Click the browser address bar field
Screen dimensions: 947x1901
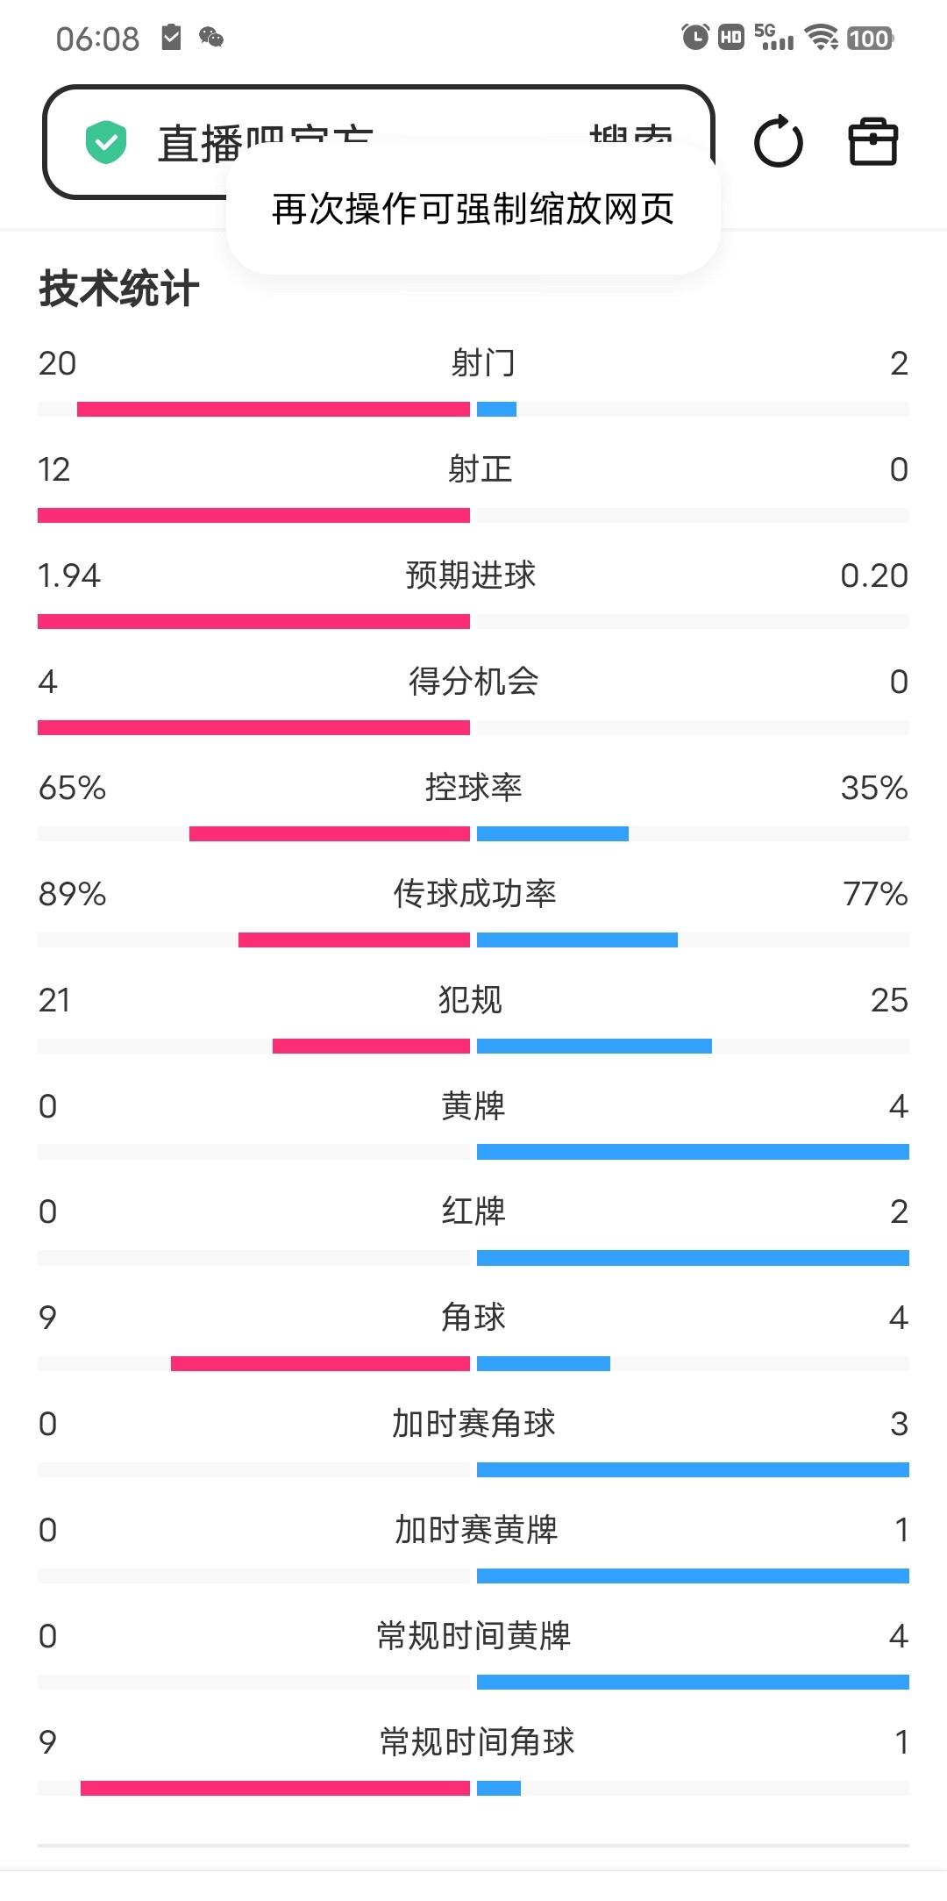point(379,142)
